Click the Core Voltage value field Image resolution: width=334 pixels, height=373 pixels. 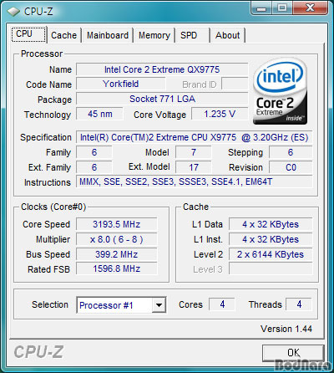click(220, 114)
